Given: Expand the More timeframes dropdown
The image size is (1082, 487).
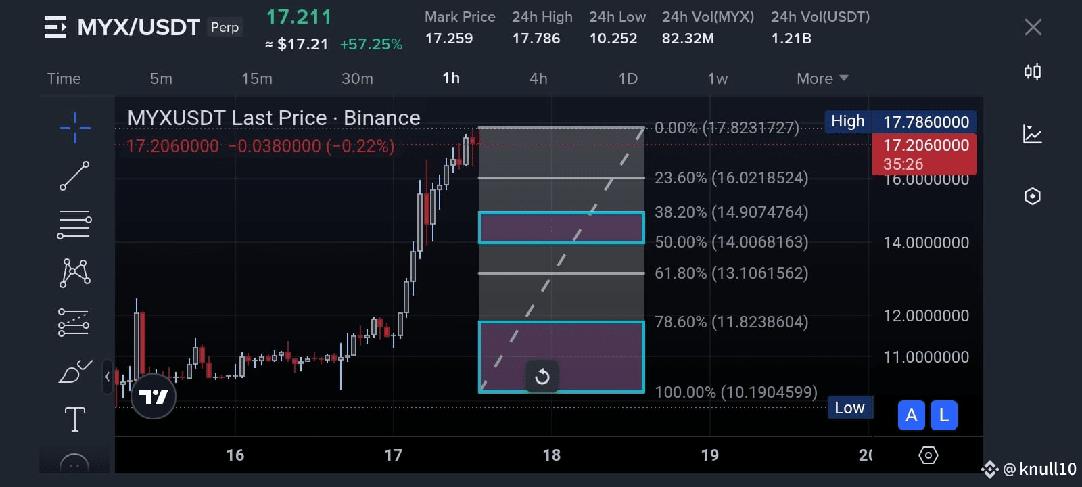Looking at the screenshot, I should pyautogui.click(x=822, y=78).
